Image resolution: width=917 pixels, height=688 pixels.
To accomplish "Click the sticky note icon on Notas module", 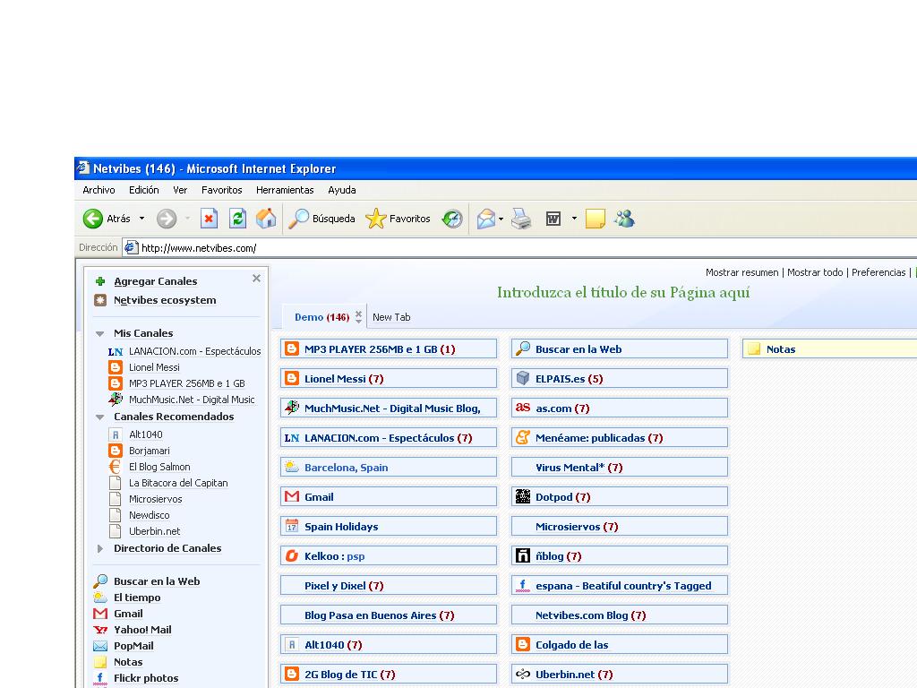I will pos(754,349).
